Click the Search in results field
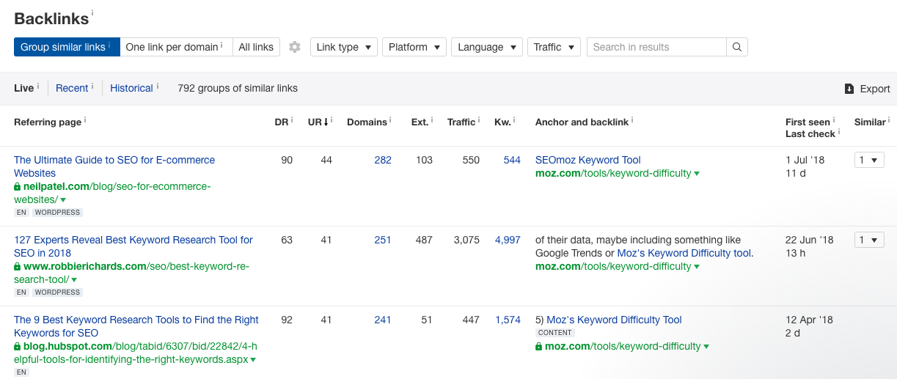 click(656, 47)
